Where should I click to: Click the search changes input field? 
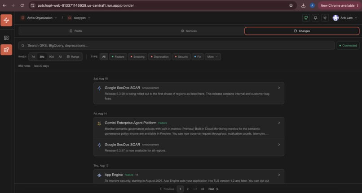pos(177,46)
